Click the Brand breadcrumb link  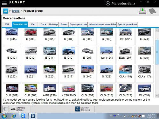16,11
